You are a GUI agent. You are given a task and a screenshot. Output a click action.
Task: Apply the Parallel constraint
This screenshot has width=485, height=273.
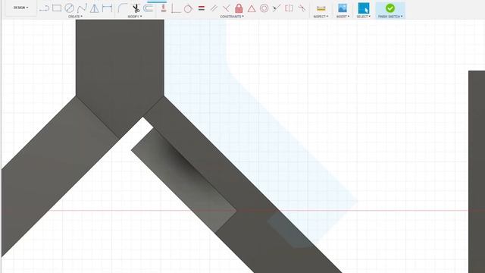(214, 8)
